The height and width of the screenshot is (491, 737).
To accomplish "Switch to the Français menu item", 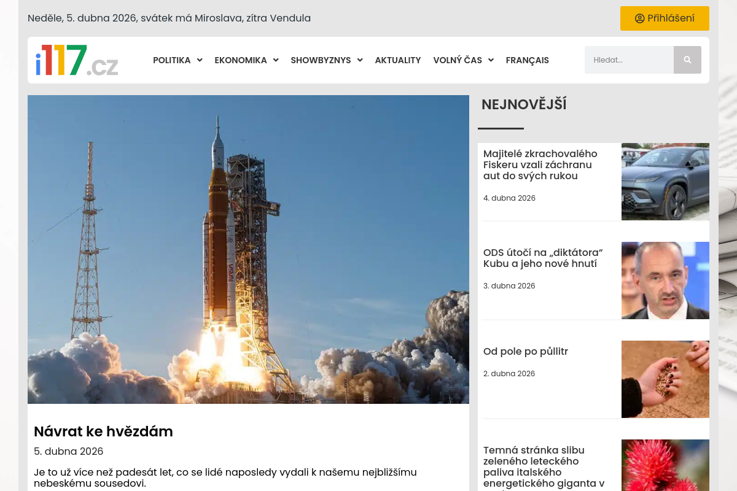I will (527, 60).
